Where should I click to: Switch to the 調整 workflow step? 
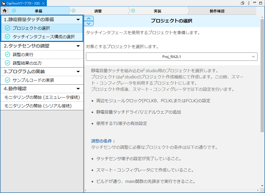click(x=98, y=11)
